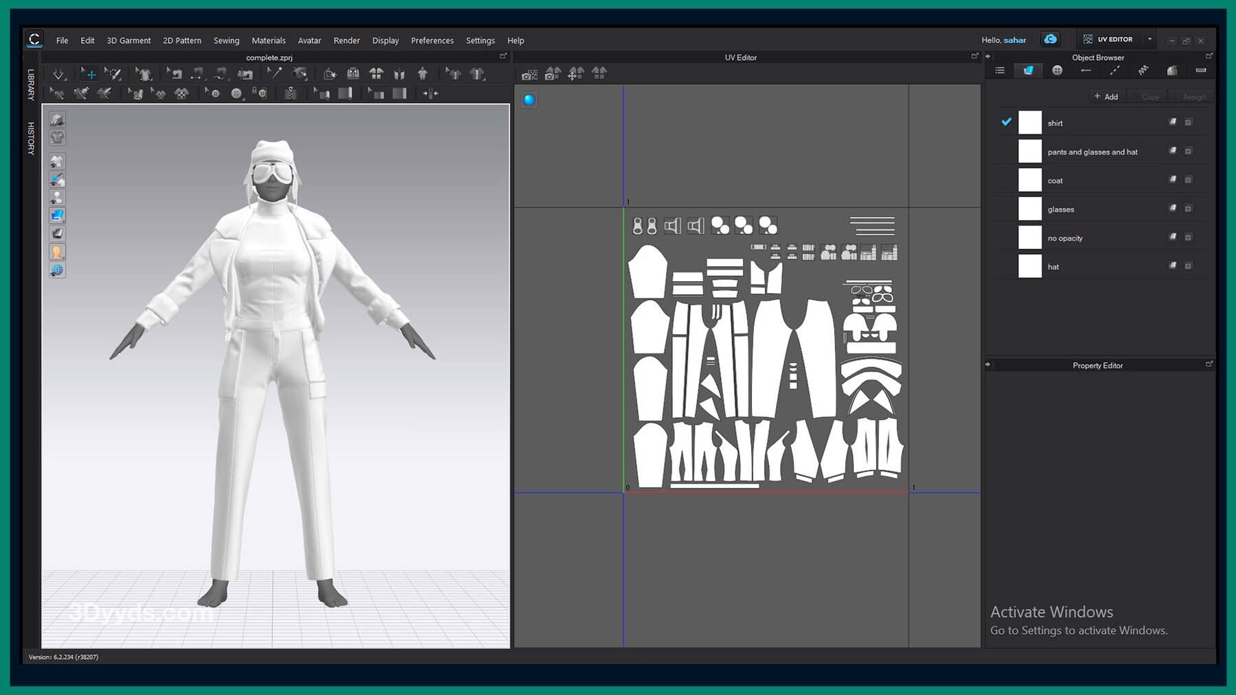Click the white swatch of the coat fabric

click(1029, 180)
